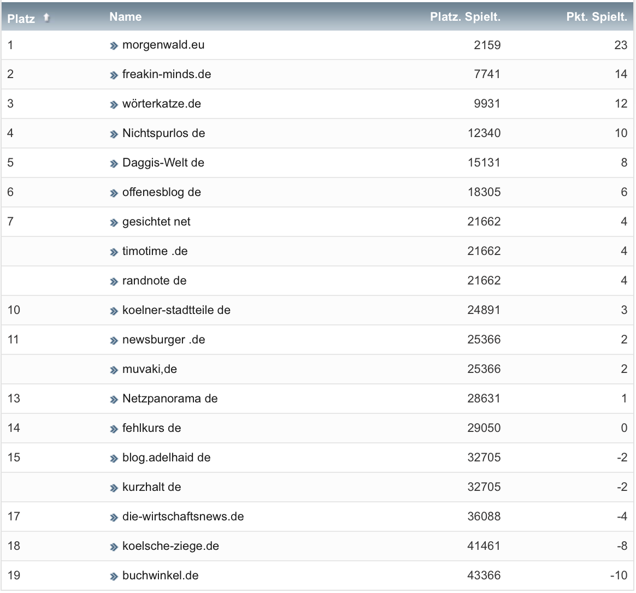Open the morgenwald.eu link

coord(163,45)
